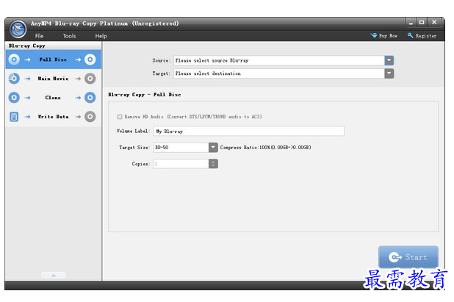454x302 pixels.
Task: Click the Full Disc source disc icon
Action: coord(14,60)
